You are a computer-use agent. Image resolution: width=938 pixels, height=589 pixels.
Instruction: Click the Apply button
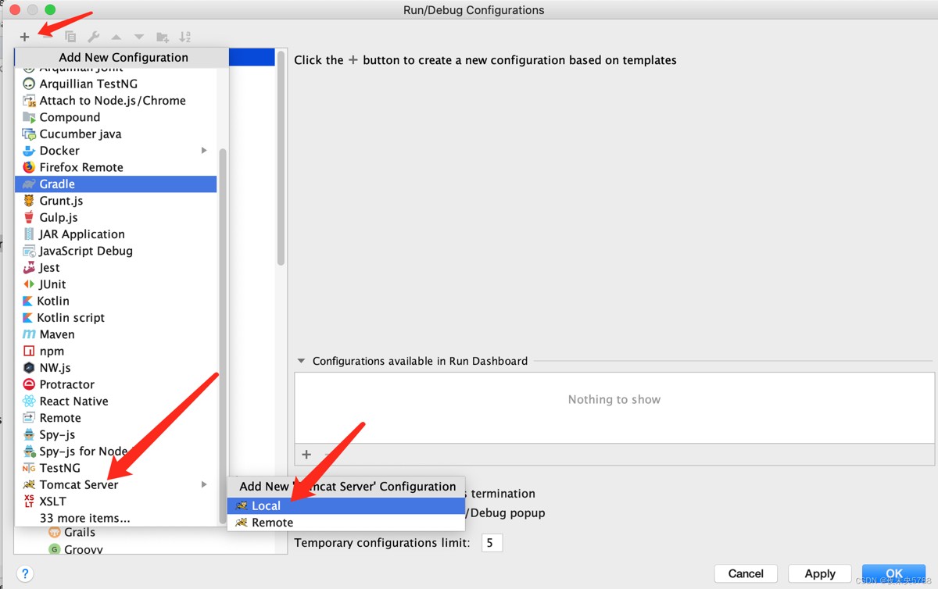(820, 573)
